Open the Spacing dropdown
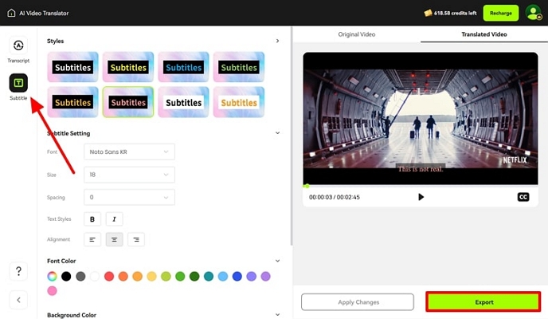548x319 pixels. pos(129,197)
